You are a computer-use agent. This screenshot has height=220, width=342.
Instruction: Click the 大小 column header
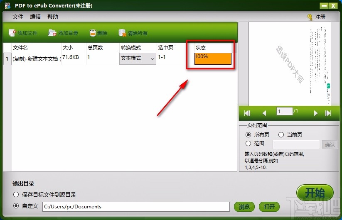[74, 47]
